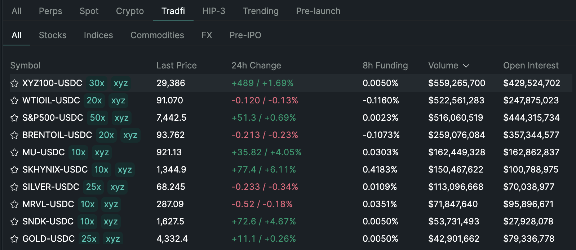Sort by 24h Change column header
Image resolution: width=576 pixels, height=250 pixels.
256,66
